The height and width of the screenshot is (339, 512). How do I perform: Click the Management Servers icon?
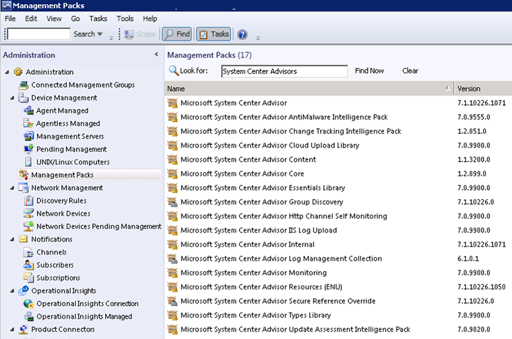click(29, 136)
